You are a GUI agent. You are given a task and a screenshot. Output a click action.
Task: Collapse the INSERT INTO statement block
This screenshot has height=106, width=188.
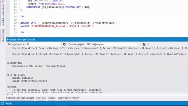coord(20,23)
